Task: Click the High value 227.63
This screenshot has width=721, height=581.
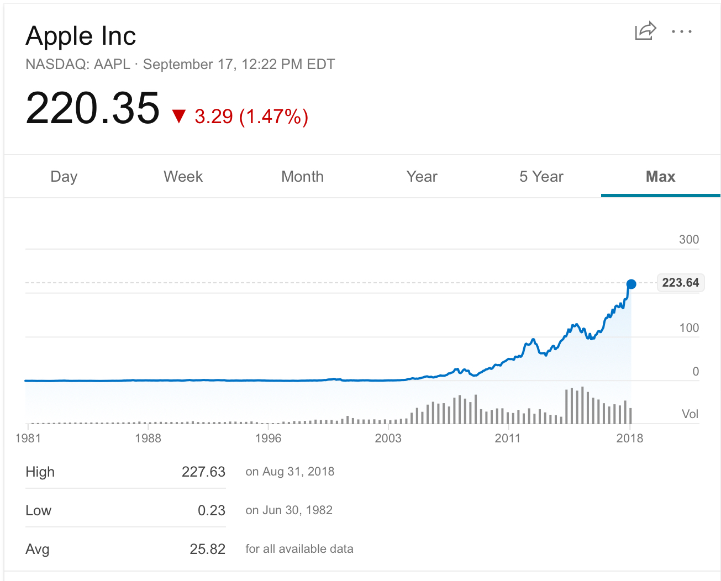Action: pyautogui.click(x=203, y=472)
